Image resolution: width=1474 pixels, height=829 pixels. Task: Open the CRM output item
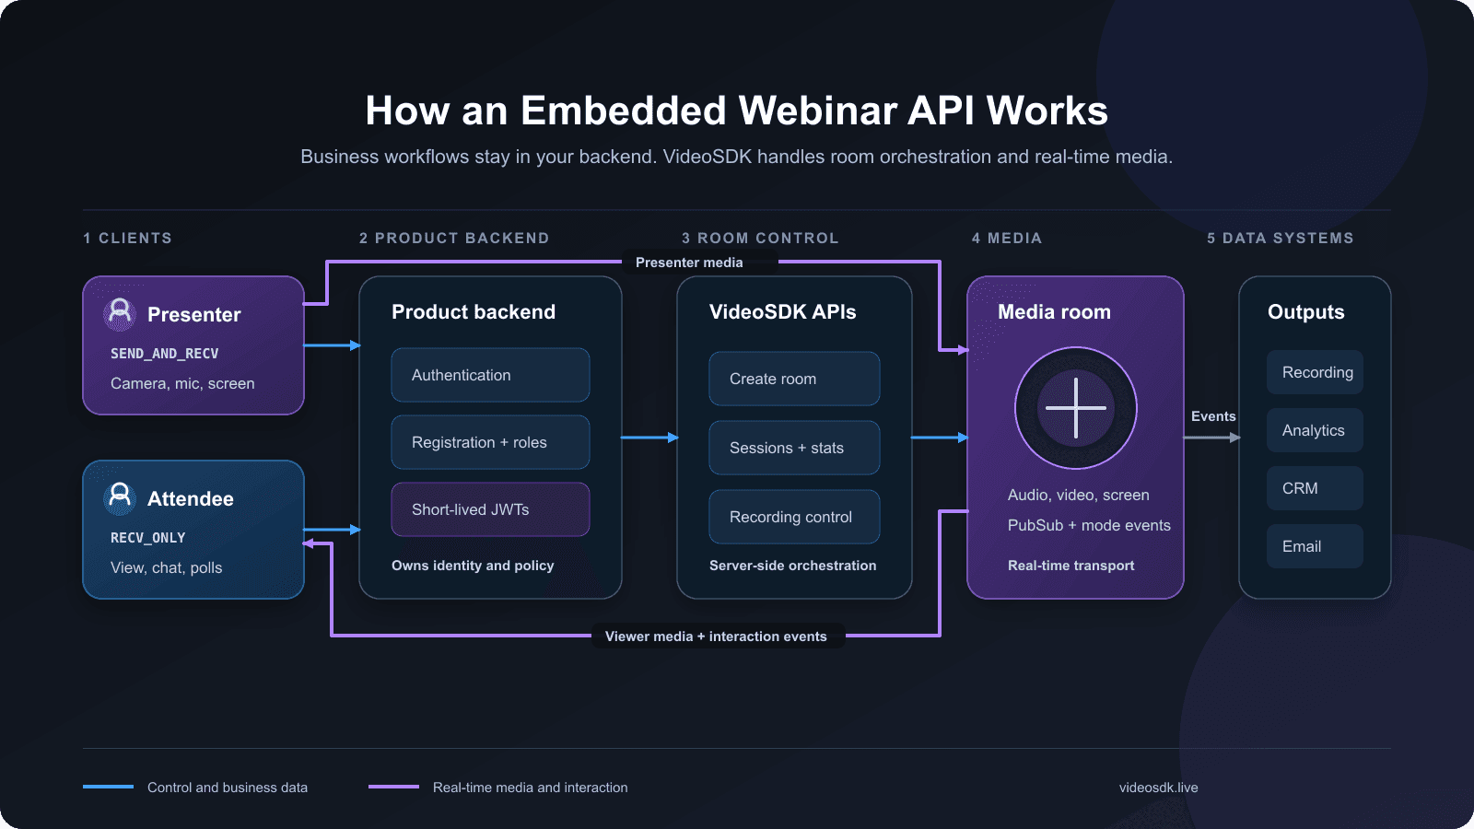1315,488
